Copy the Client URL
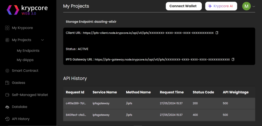The width and height of the screenshot is (262, 126). click(x=217, y=33)
